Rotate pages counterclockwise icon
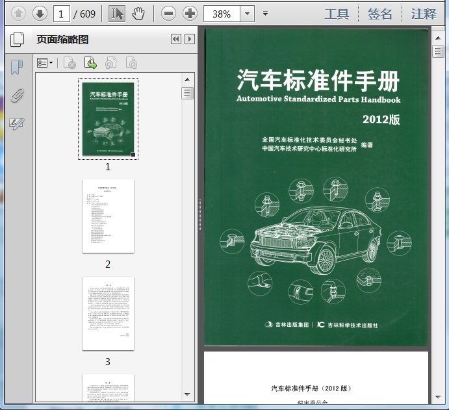Screen dimensions: 449x410 coord(111,63)
